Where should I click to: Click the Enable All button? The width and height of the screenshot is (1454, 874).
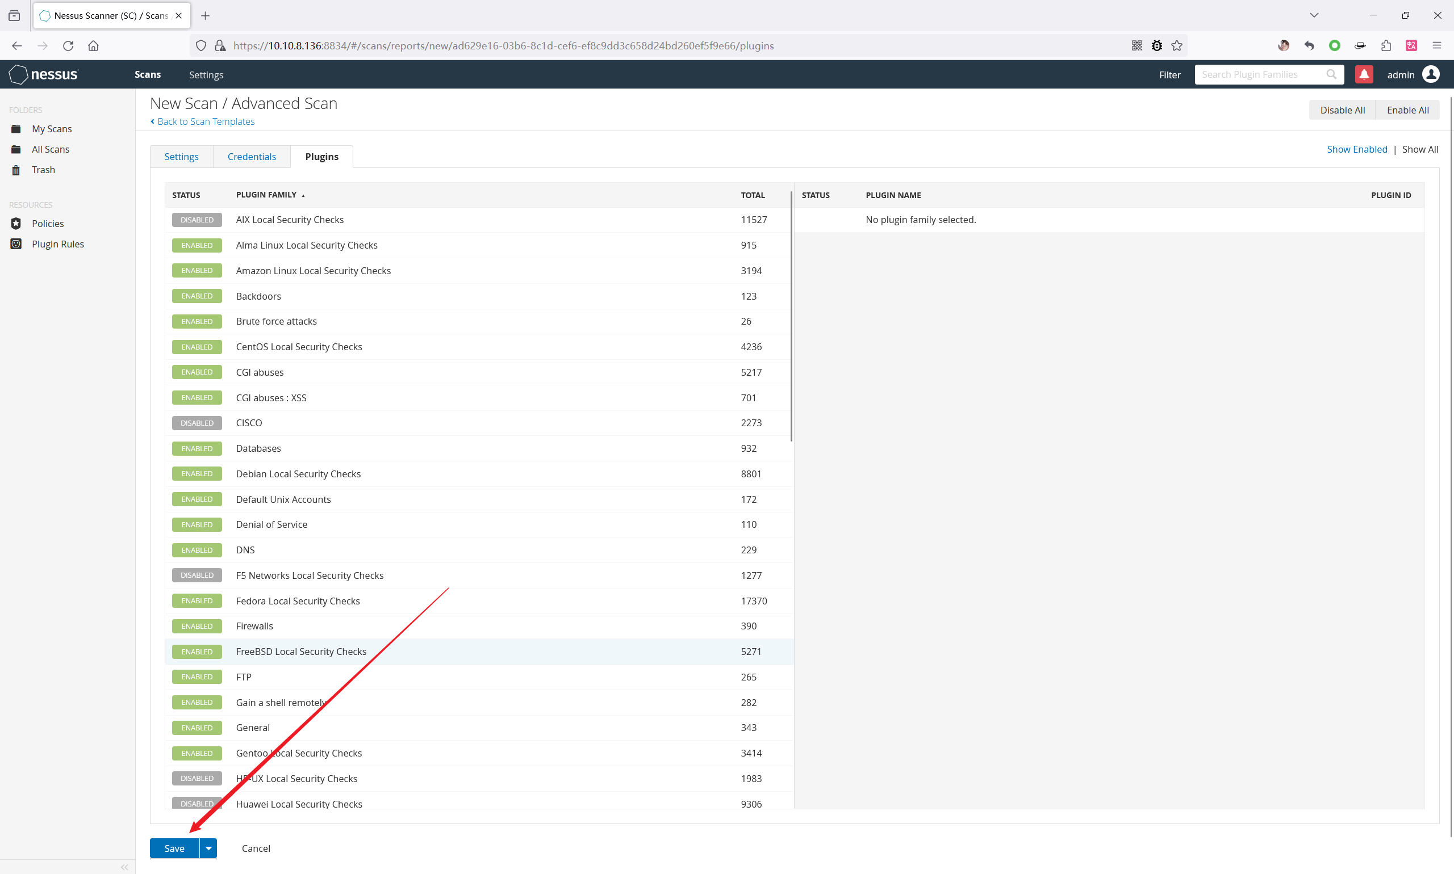[1407, 110]
